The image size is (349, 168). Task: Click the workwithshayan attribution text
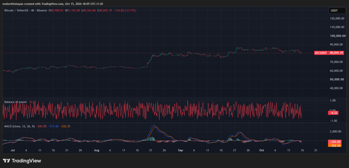(53, 4)
